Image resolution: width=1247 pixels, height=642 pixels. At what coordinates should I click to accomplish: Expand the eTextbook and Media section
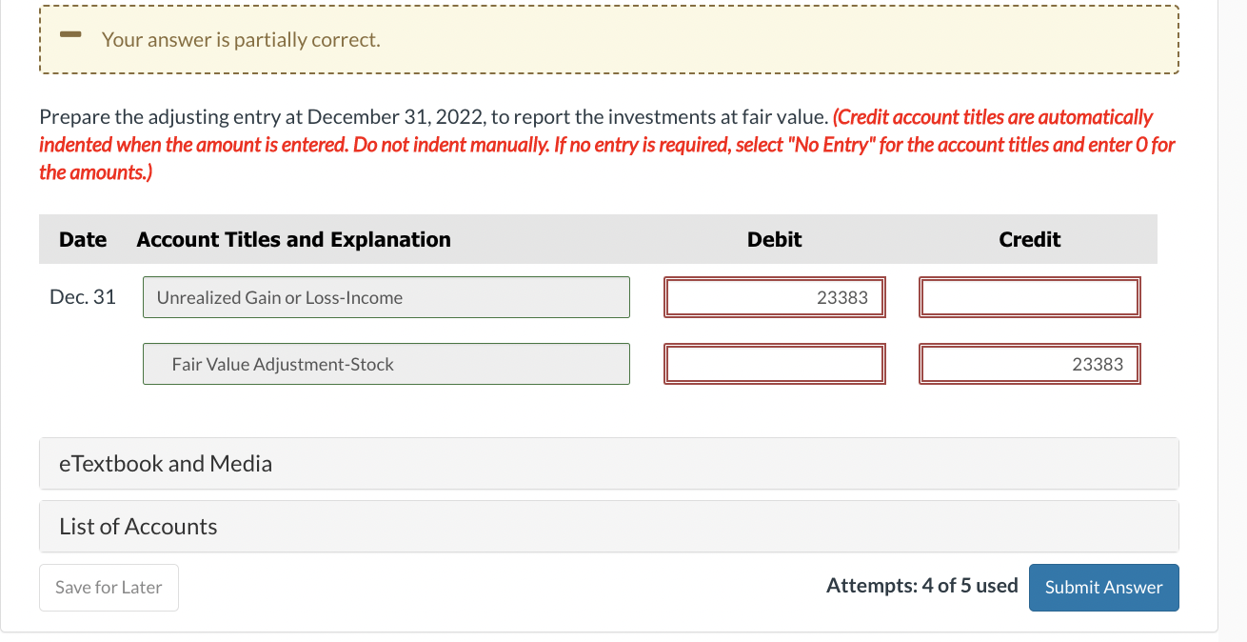tap(166, 464)
